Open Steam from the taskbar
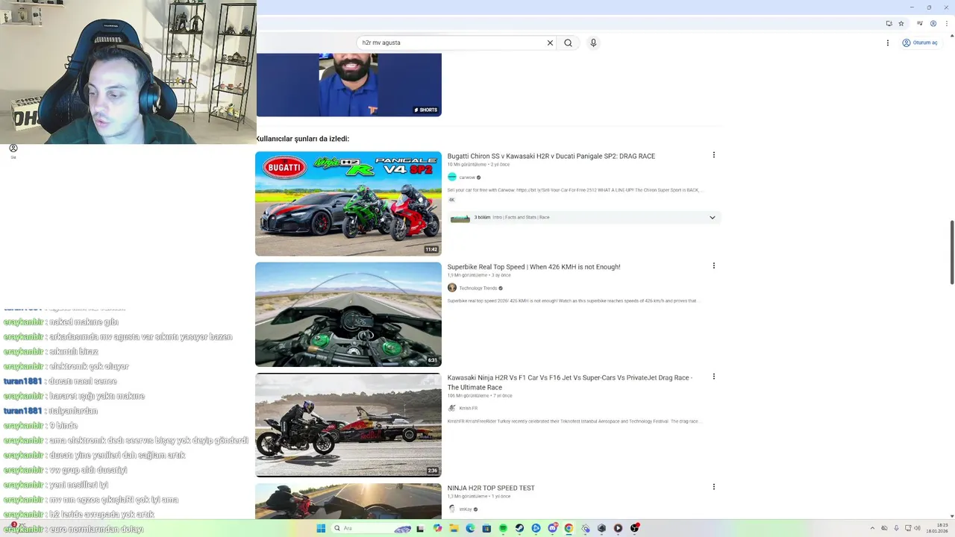Viewport: 955px width, 537px height. click(x=519, y=528)
